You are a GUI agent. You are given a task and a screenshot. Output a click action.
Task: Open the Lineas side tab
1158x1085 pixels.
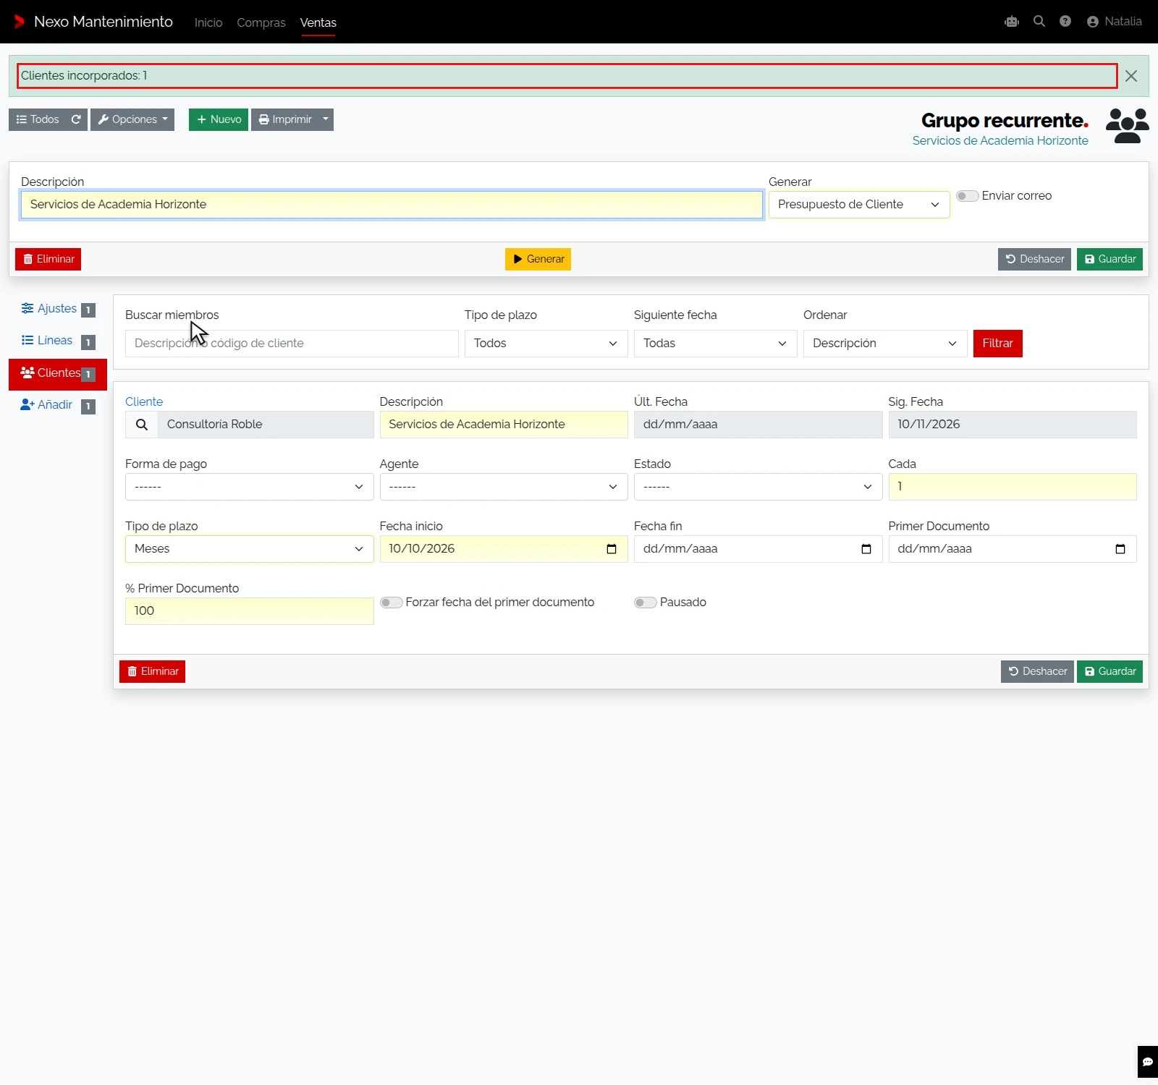pos(58,341)
